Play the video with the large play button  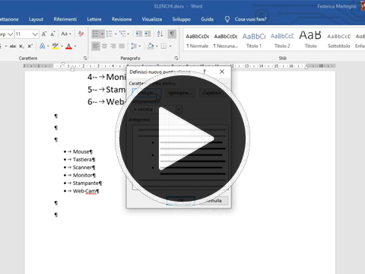[182, 139]
